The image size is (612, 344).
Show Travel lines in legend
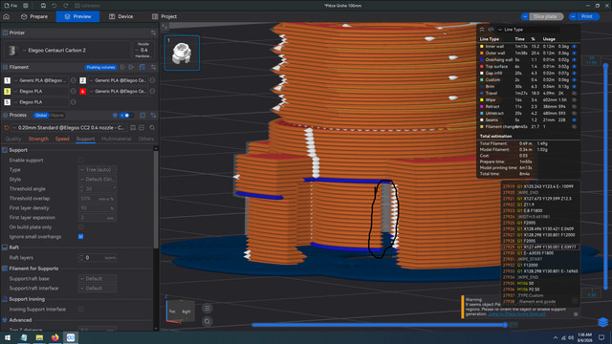574,94
